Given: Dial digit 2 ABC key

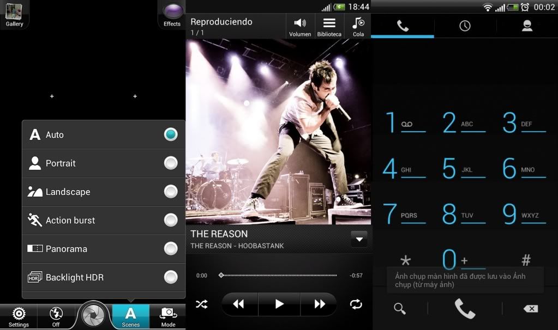Looking at the screenshot, I should click(x=464, y=123).
